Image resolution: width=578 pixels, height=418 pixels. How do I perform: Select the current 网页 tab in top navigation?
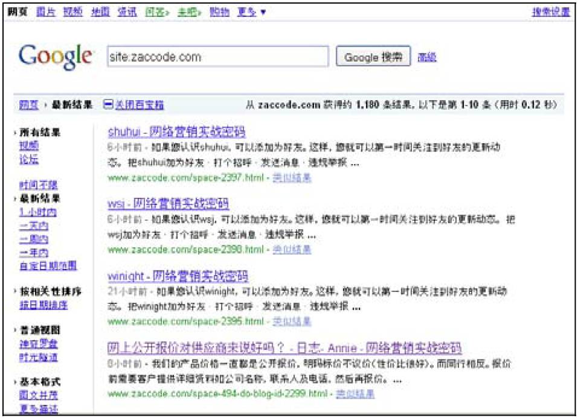tap(18, 12)
